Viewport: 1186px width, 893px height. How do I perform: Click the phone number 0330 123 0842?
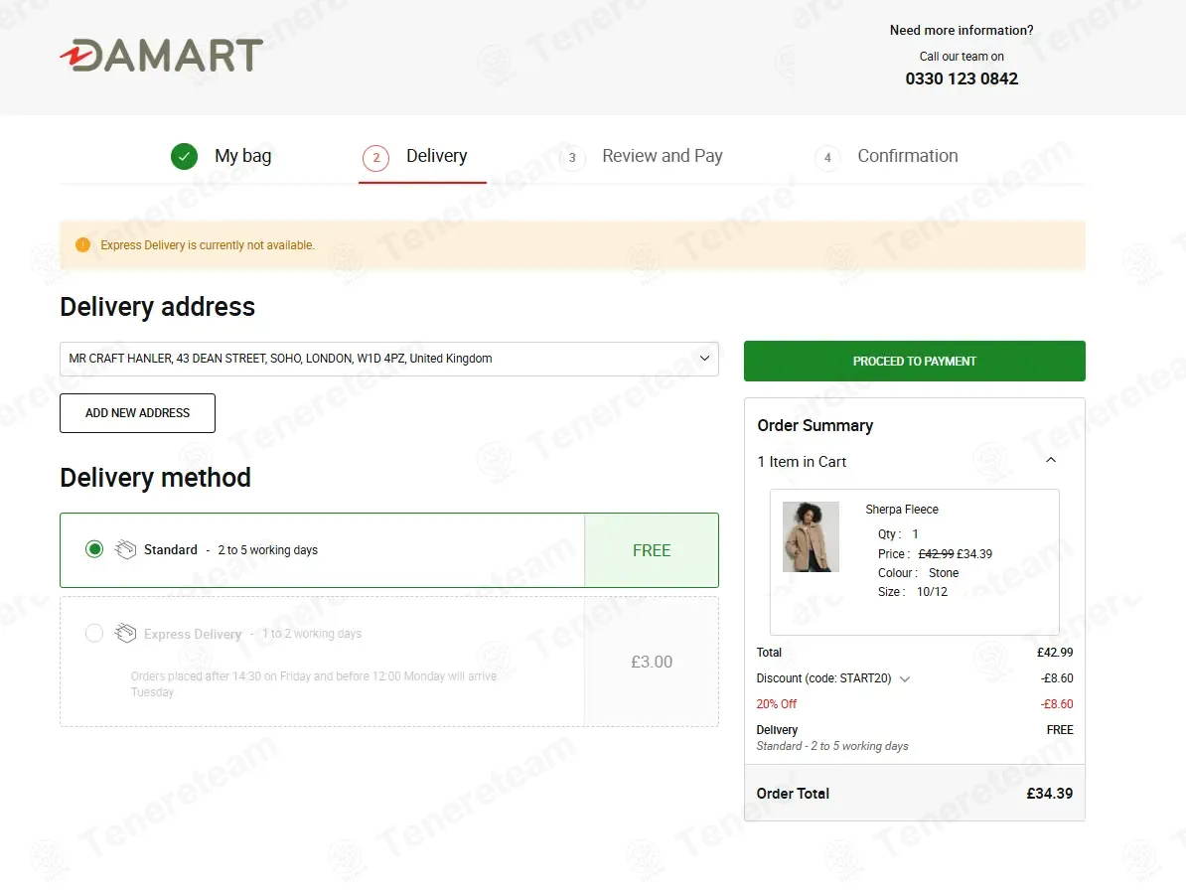962,78
